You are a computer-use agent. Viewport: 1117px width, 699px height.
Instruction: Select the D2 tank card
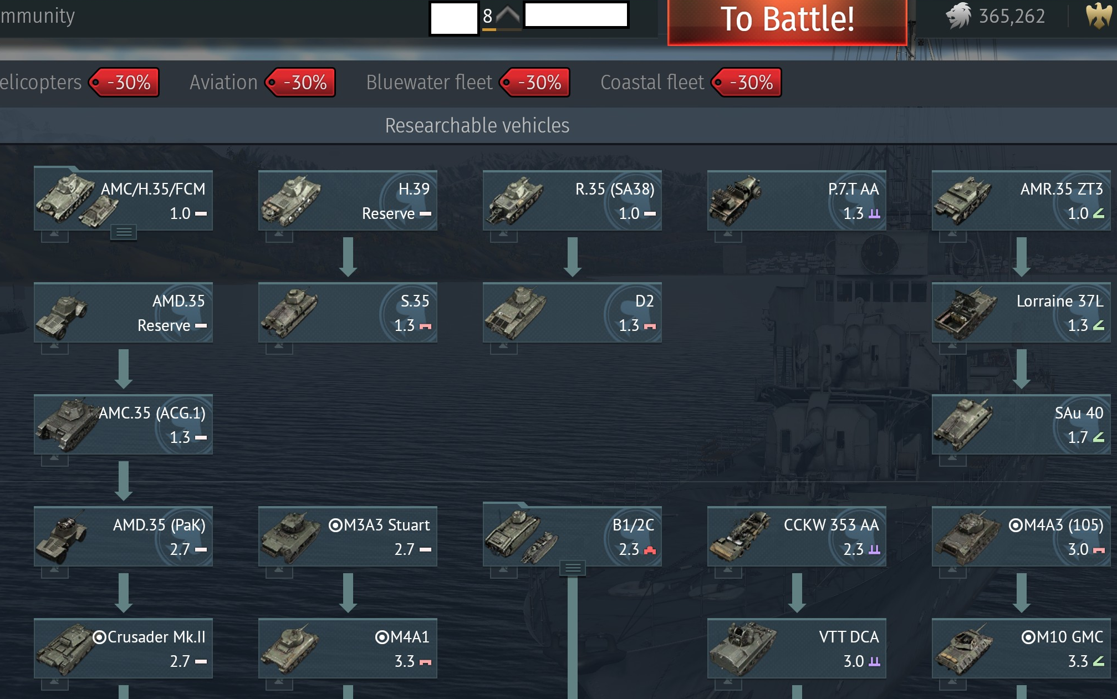click(572, 313)
